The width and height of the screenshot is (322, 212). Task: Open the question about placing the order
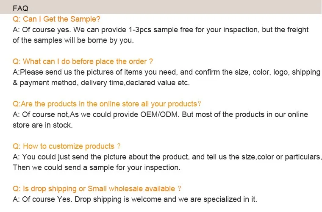coord(83,61)
